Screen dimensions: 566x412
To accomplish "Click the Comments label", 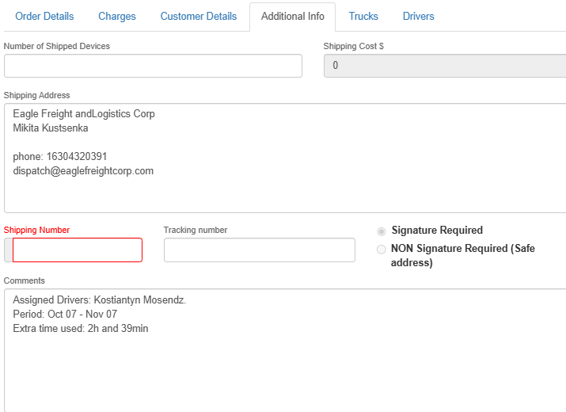I will coord(25,280).
